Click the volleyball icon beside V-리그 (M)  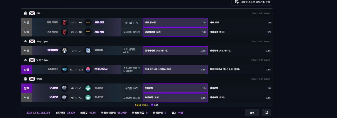point(25,41)
